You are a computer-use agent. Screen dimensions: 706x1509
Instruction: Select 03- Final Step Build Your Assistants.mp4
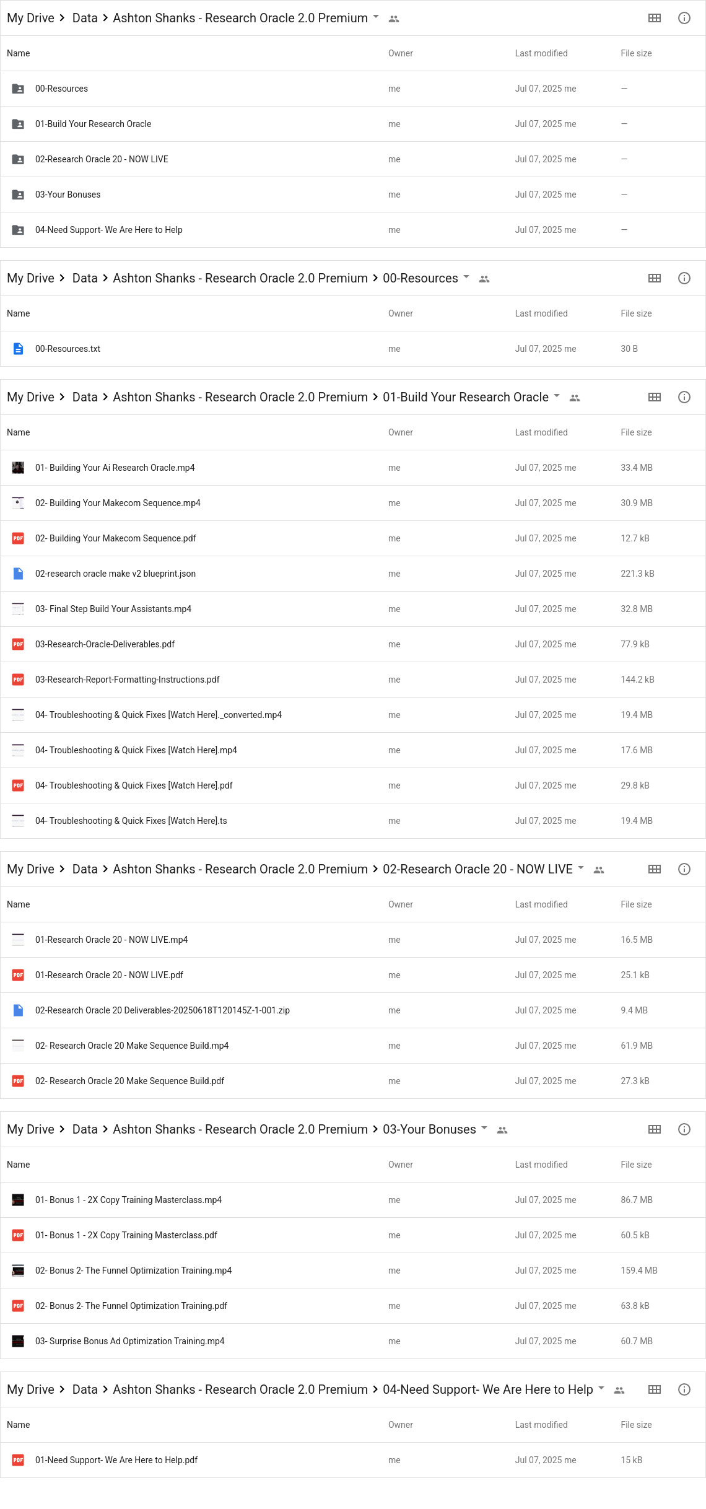coord(353,609)
